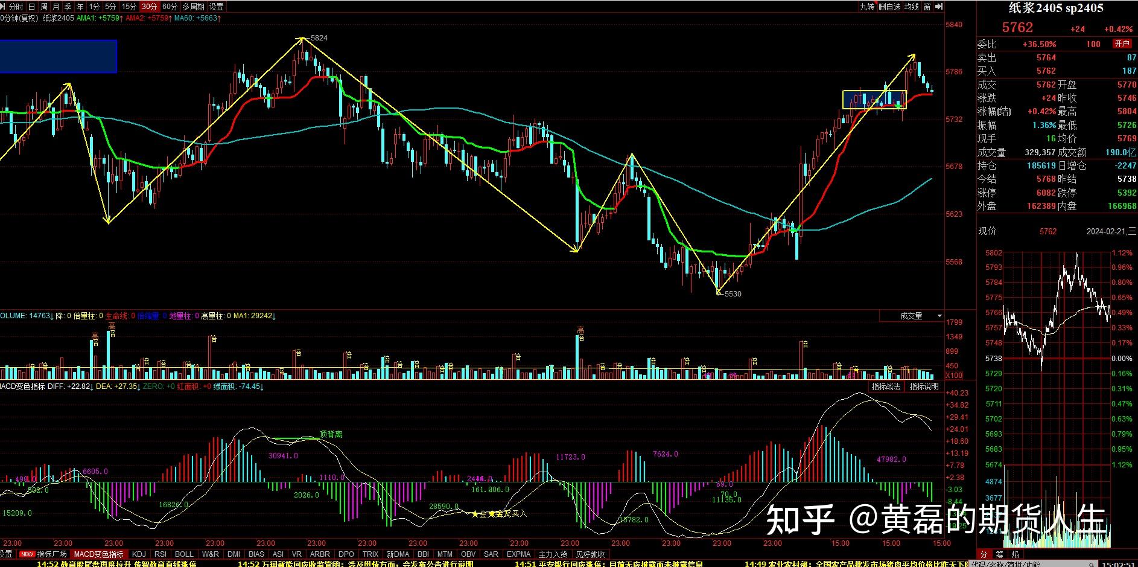This screenshot has height=567, width=1138.
Task: Expand the 成交量 indicator dropdown
Action: tap(939, 316)
